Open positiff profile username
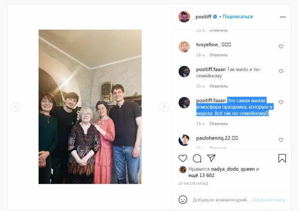This screenshot has height=211, width=299. pyautogui.click(x=204, y=17)
